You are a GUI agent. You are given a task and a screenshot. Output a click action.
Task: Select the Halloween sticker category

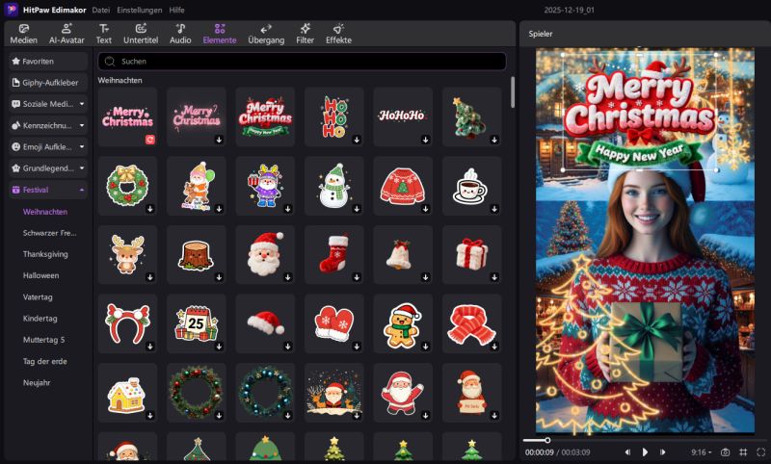(40, 275)
